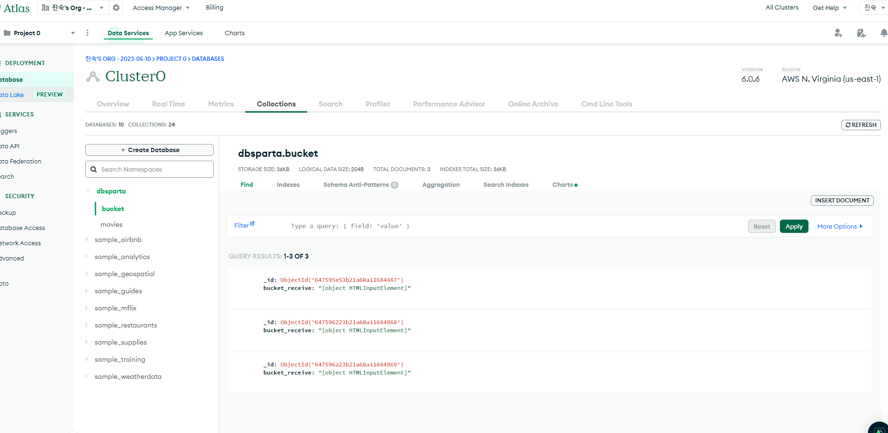The height and width of the screenshot is (433, 888).
Task: Open the Get Help dropdown
Action: [x=829, y=8]
